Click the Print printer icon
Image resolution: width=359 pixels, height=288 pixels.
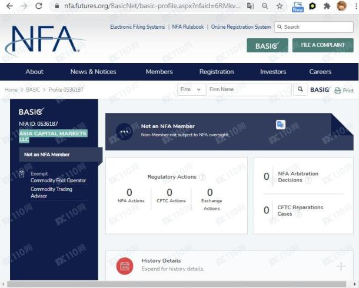[x=337, y=91]
